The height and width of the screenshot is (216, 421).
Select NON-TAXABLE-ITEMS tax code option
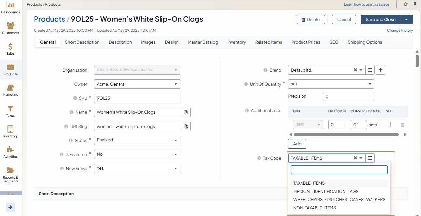(314, 208)
